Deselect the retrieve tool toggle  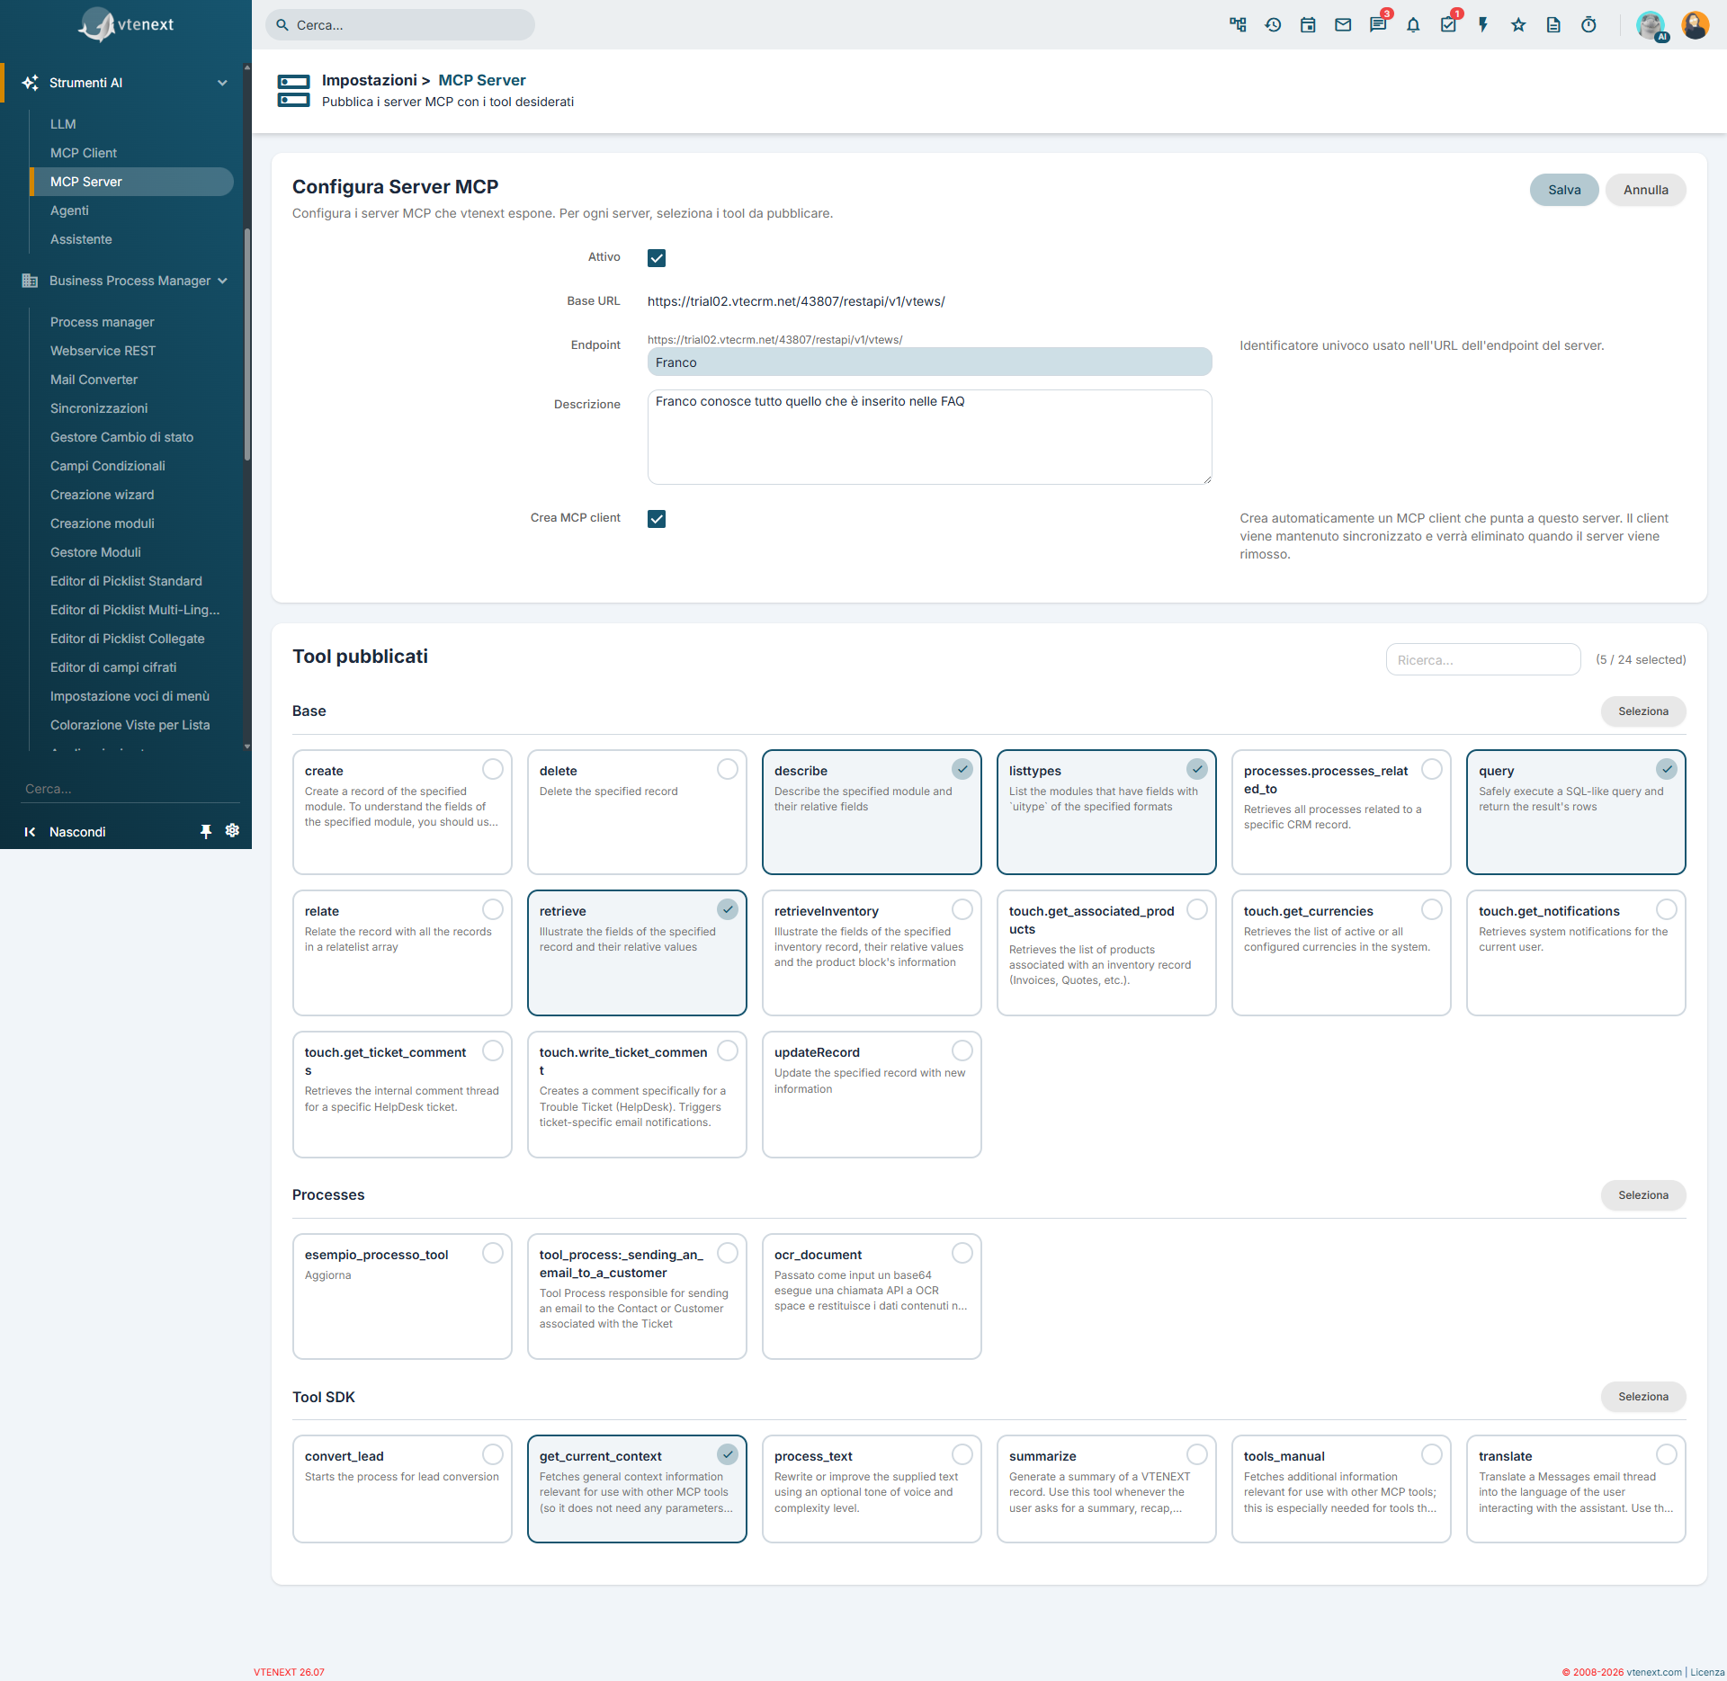(x=728, y=909)
